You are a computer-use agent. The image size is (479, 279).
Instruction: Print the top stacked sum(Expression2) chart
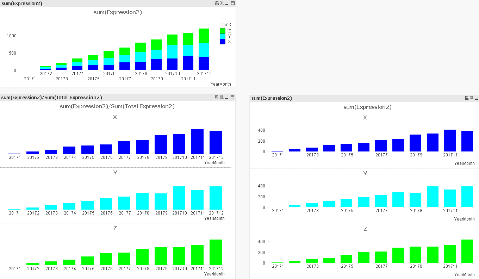tap(217, 3)
